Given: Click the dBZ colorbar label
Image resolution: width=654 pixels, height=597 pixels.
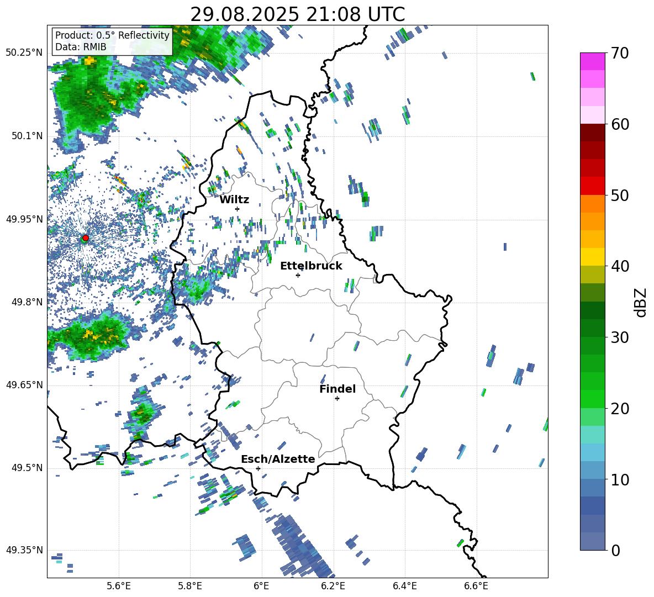Looking at the screenshot, I should 641,302.
